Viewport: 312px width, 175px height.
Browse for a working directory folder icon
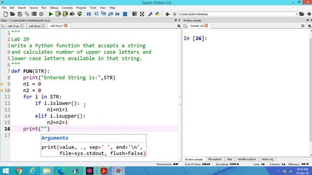(302, 14)
